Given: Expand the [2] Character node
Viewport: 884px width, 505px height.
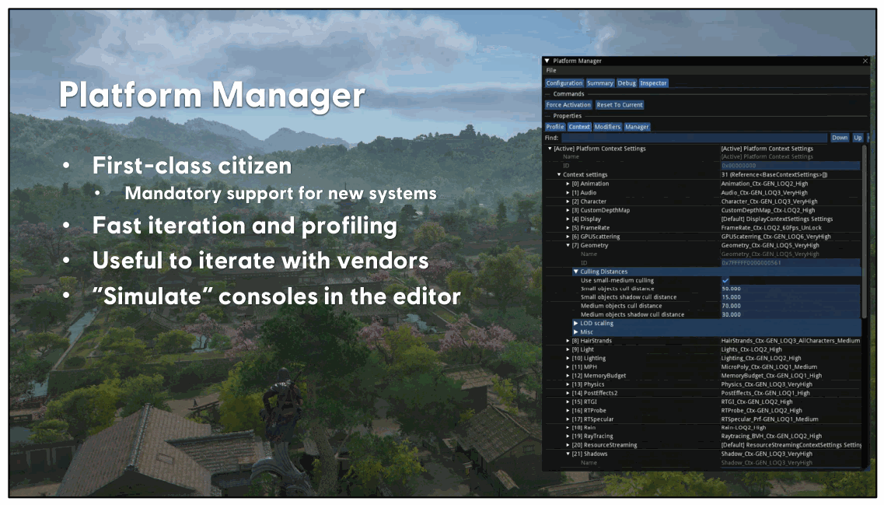Looking at the screenshot, I should pos(568,202).
